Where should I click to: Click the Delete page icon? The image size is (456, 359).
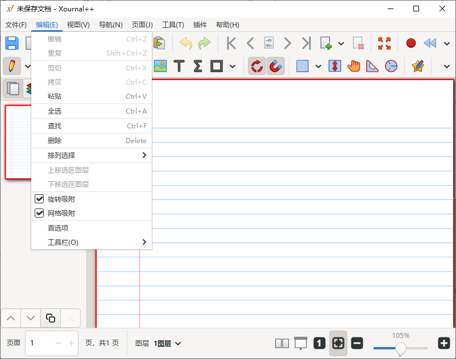click(358, 43)
